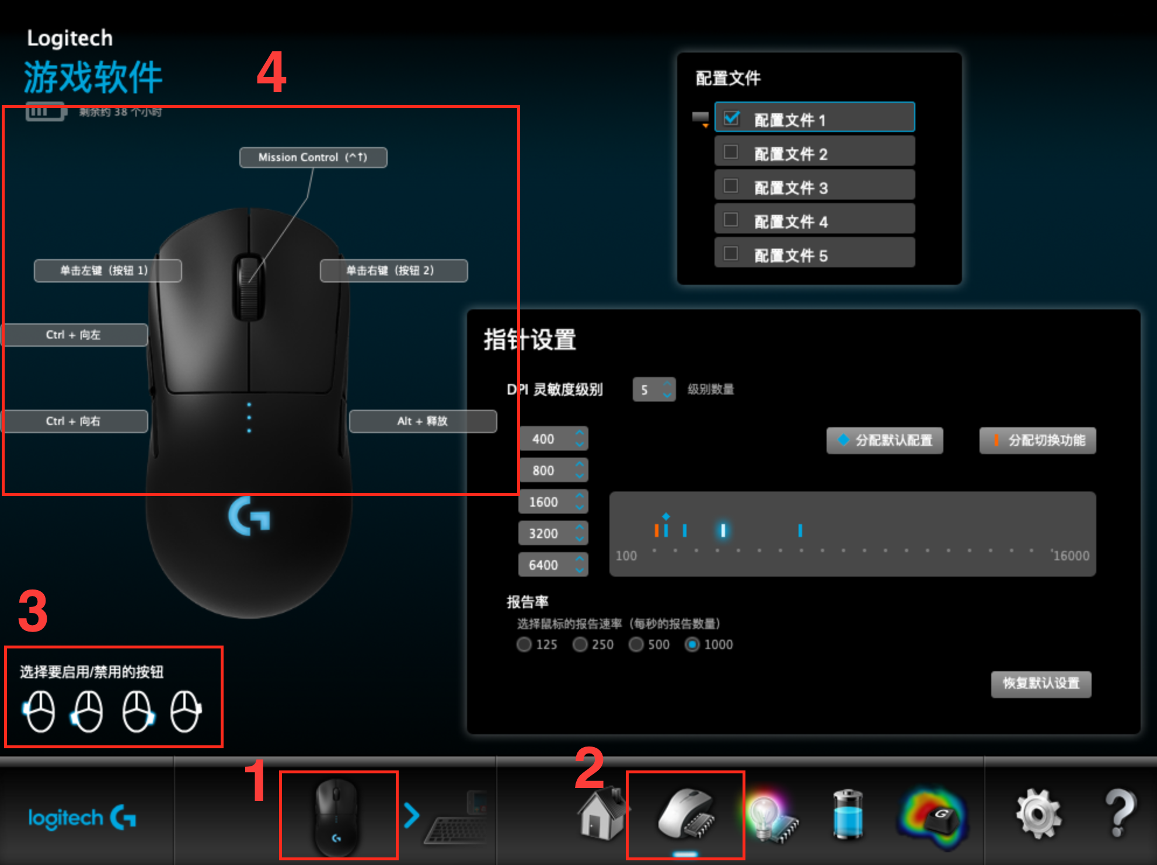Click the 分配切换功能 button
1157x865 pixels.
coord(1037,441)
